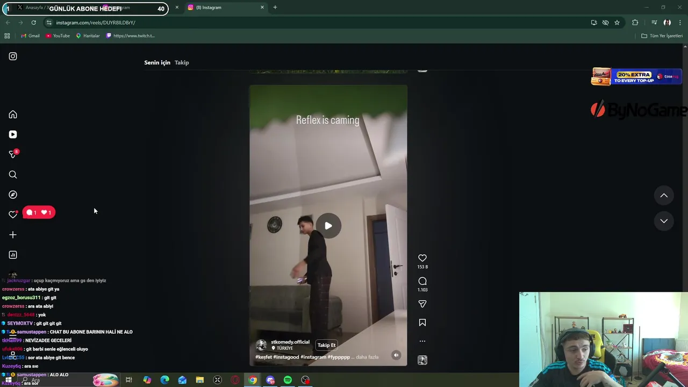Viewport: 688px width, 387px height.
Task: Play the paused reel video
Action: [x=328, y=226]
